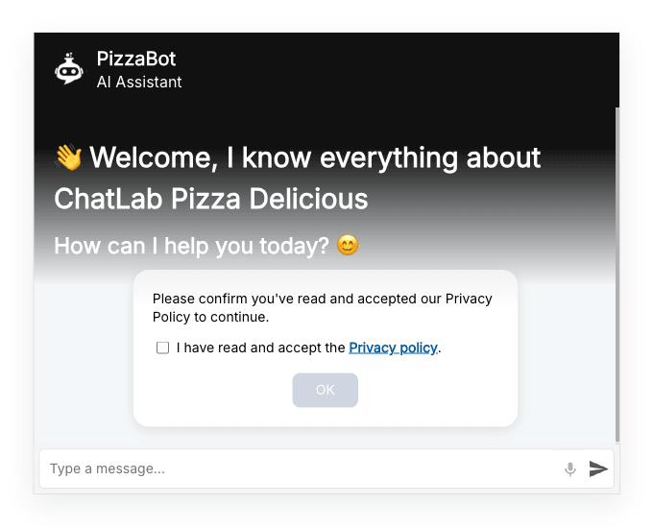Screen dimensions: 653x528
Task: Click the "AI Assistant" subtitle
Action: tap(139, 83)
